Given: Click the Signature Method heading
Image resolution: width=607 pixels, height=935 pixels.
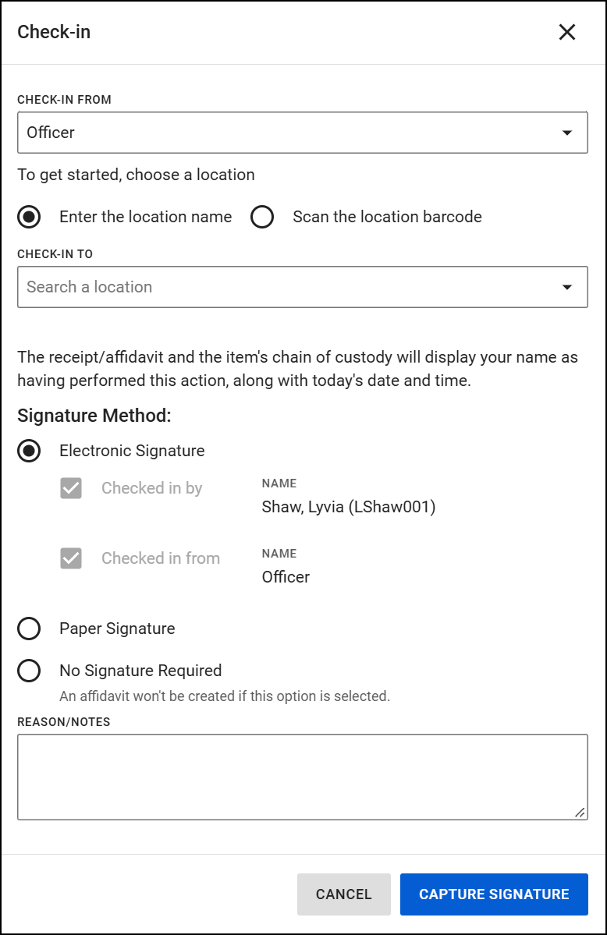Looking at the screenshot, I should click(94, 416).
